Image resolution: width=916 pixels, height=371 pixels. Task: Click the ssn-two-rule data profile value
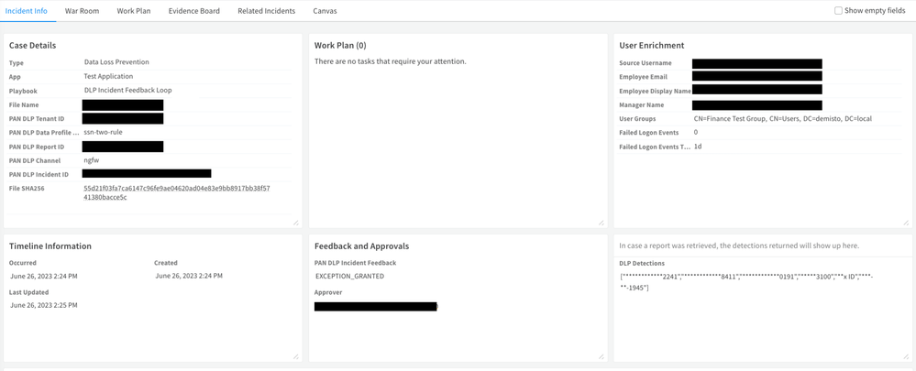tap(103, 133)
